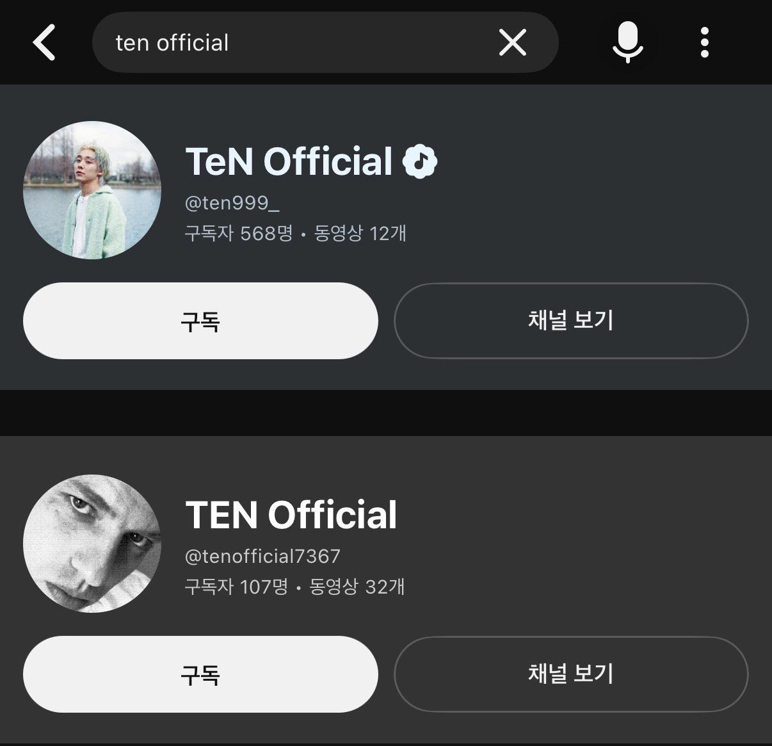Click the @tenofficial7367 handle text

pyautogui.click(x=262, y=556)
